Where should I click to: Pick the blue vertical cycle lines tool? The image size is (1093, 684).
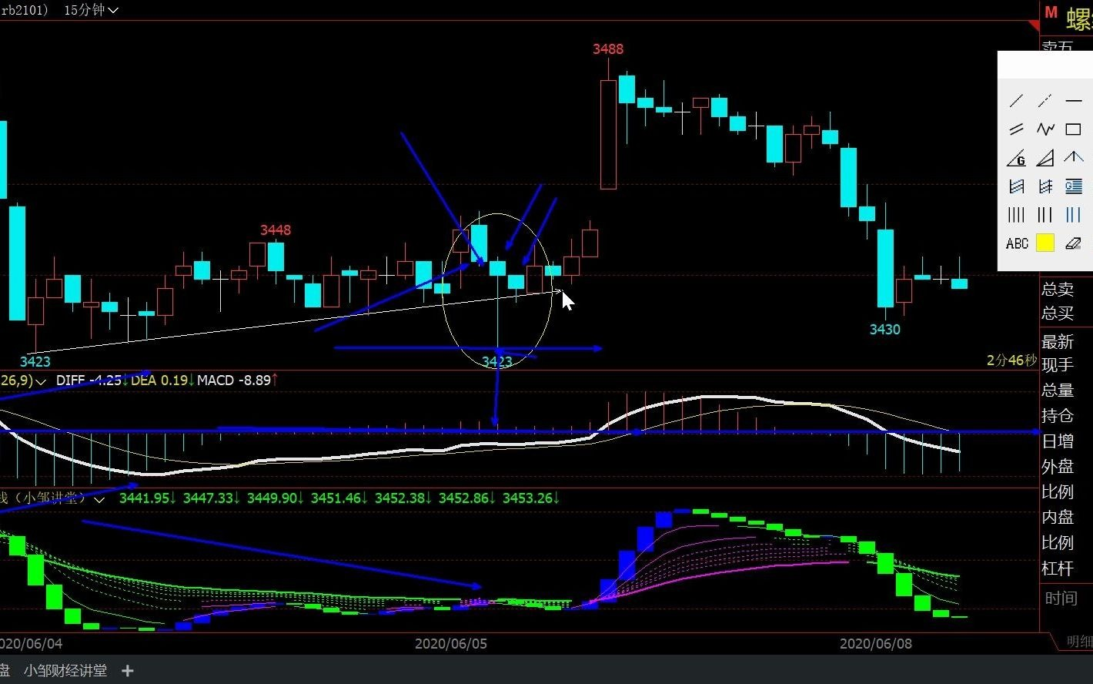tap(1073, 215)
